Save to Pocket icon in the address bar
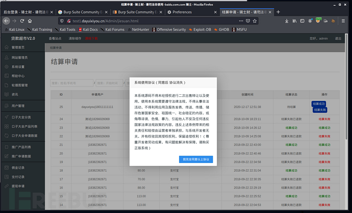This screenshot has width=352, height=213. (x=248, y=21)
